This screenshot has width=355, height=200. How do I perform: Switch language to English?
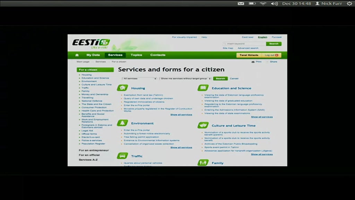[x=263, y=37]
